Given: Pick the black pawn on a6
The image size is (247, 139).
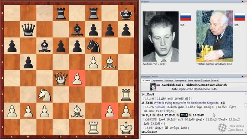Looking at the screenshot, I should [x=12, y=46].
